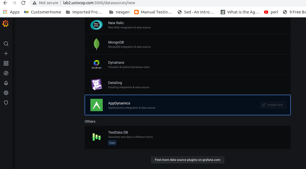The width and height of the screenshot is (306, 169).
Task: Go back with the browser back arrow
Action: click(x=5, y=3)
